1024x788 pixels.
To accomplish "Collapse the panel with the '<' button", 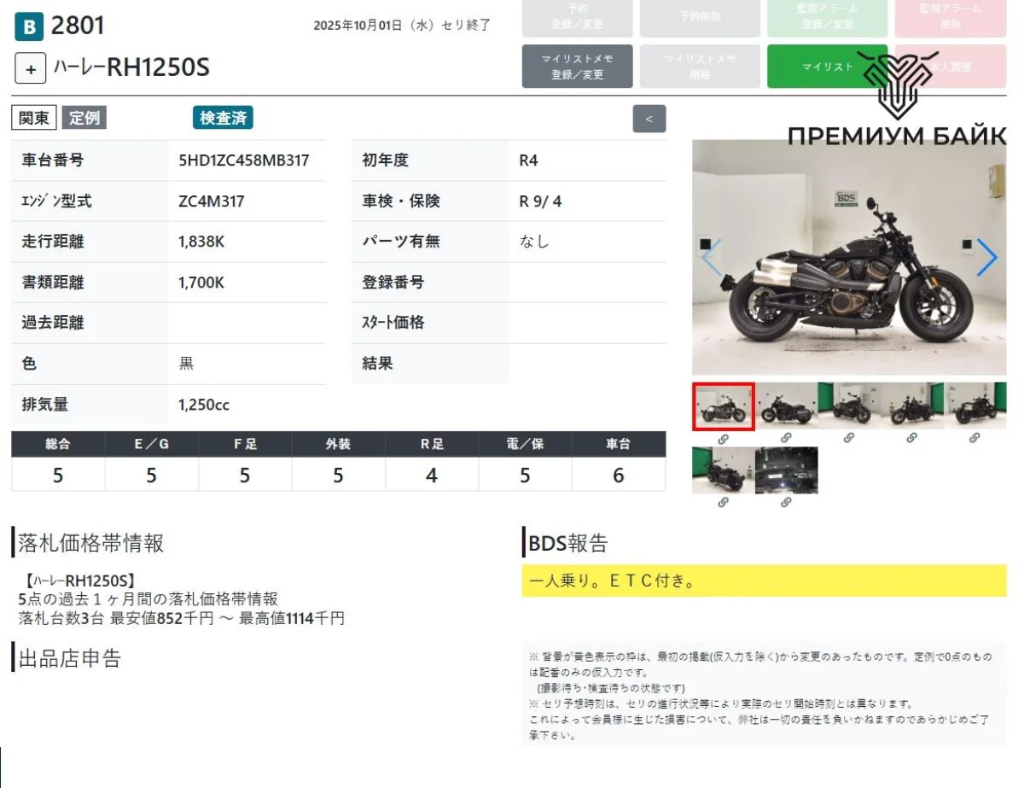I will 649,119.
